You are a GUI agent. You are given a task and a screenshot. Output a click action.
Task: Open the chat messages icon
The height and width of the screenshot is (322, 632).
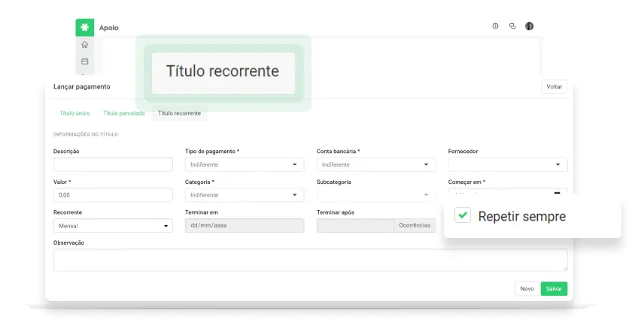pyautogui.click(x=512, y=26)
